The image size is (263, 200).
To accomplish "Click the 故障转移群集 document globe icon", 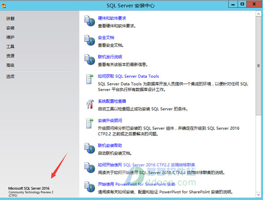I will point(89,168).
